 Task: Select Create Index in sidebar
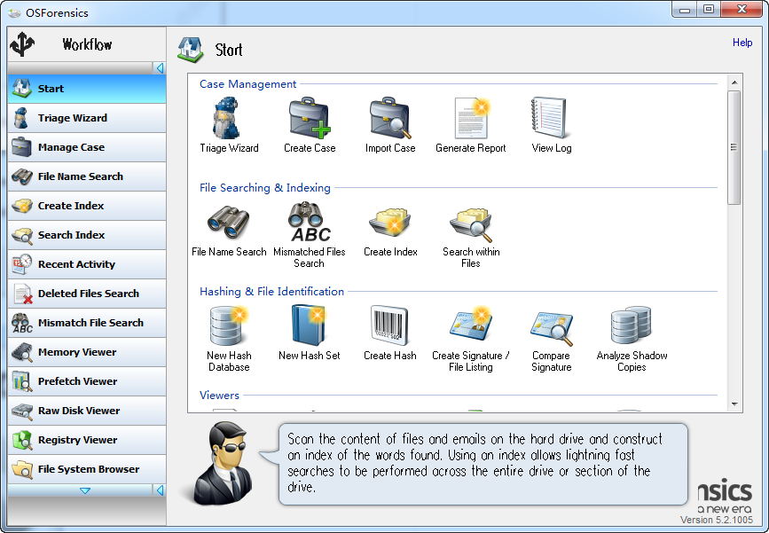pyautogui.click(x=87, y=206)
